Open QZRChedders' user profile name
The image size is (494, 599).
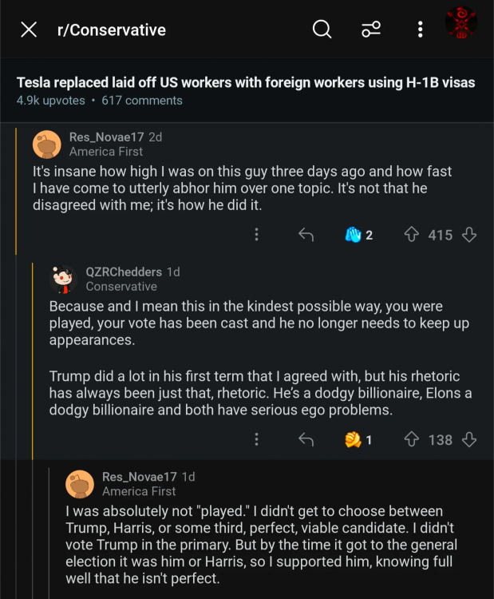pyautogui.click(x=124, y=272)
